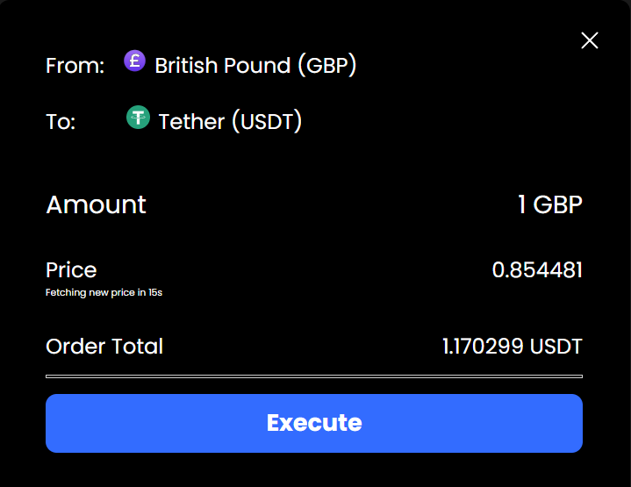Click the GBP unit beside the amount
The height and width of the screenshot is (487, 631).
click(x=558, y=205)
